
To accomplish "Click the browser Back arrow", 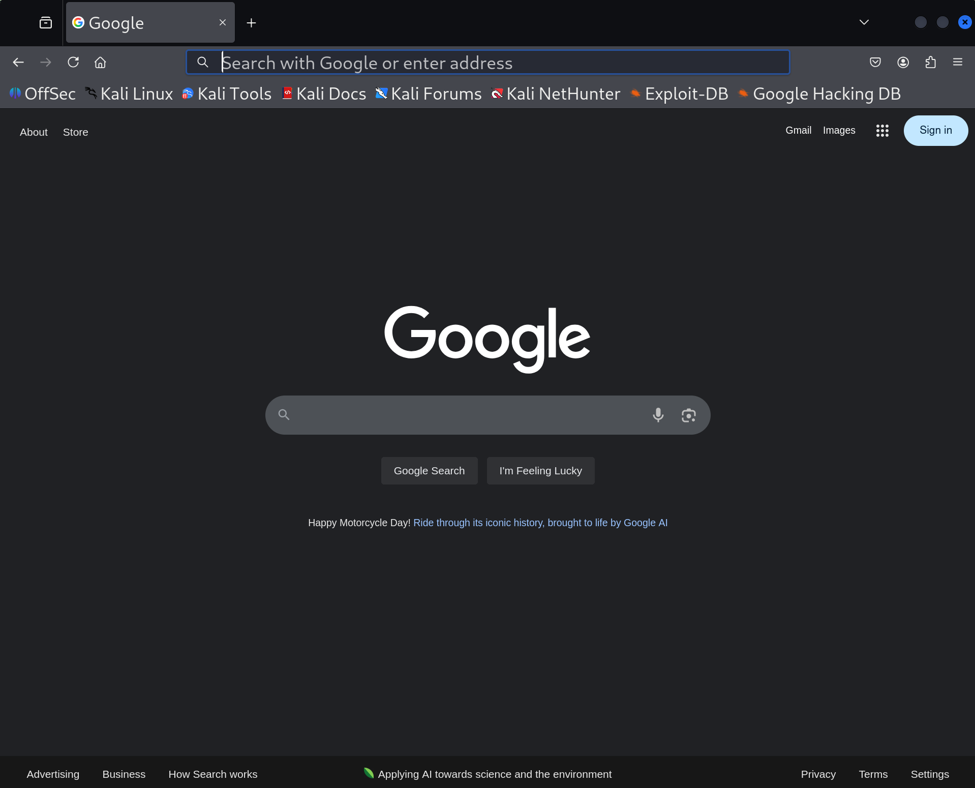I will 18,62.
